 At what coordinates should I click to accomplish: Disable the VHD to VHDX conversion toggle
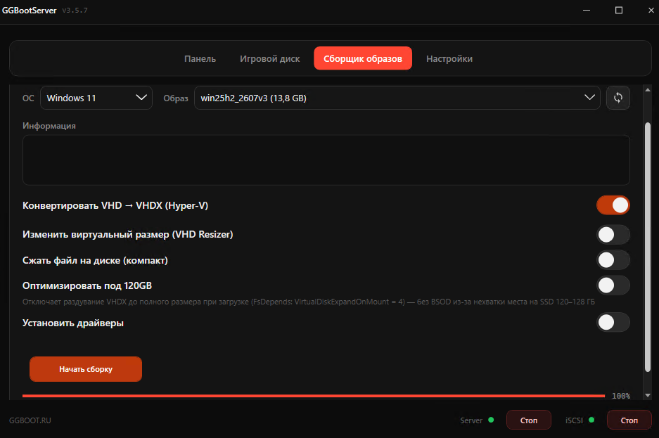[613, 205]
